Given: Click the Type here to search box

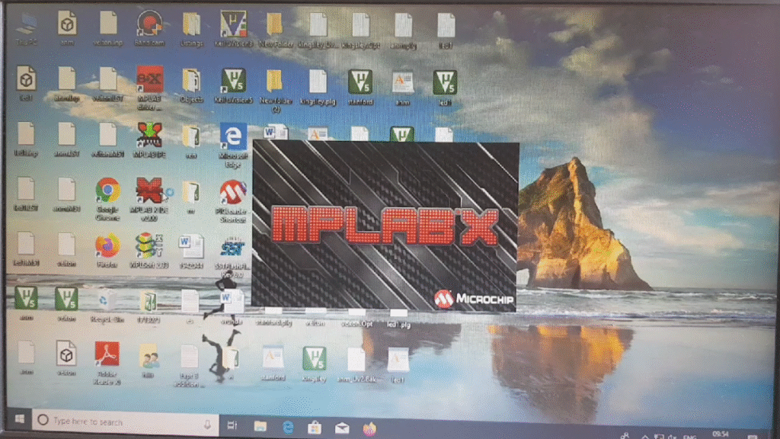Looking at the screenshot, I should click(x=126, y=422).
